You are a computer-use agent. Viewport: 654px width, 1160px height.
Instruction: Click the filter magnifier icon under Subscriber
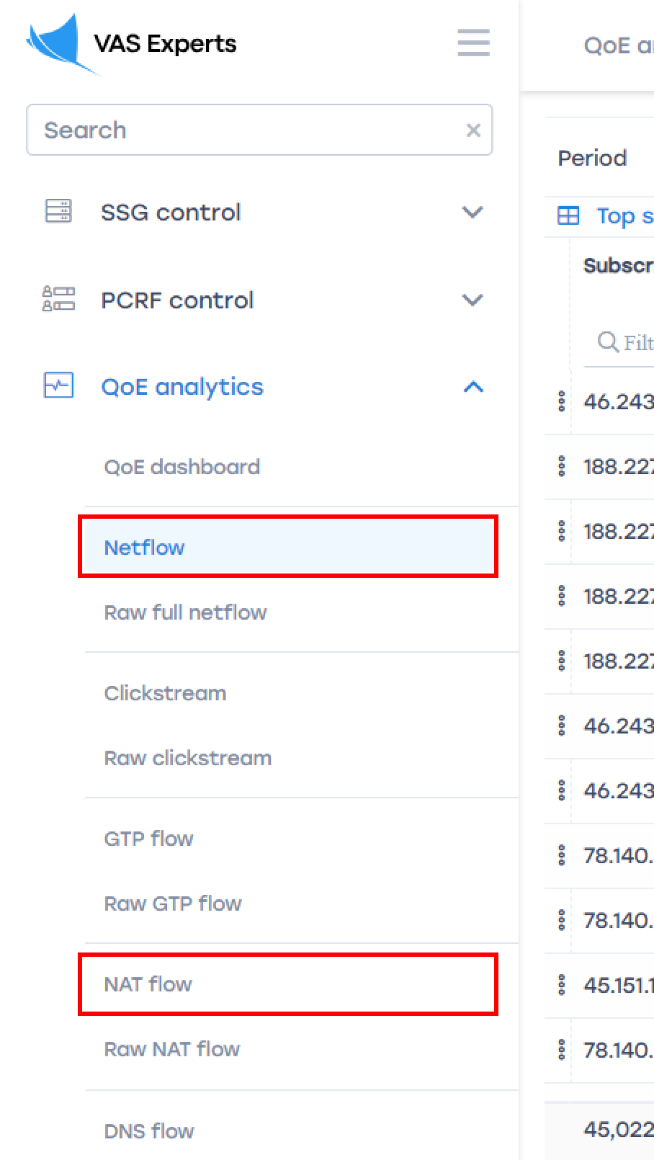point(608,342)
